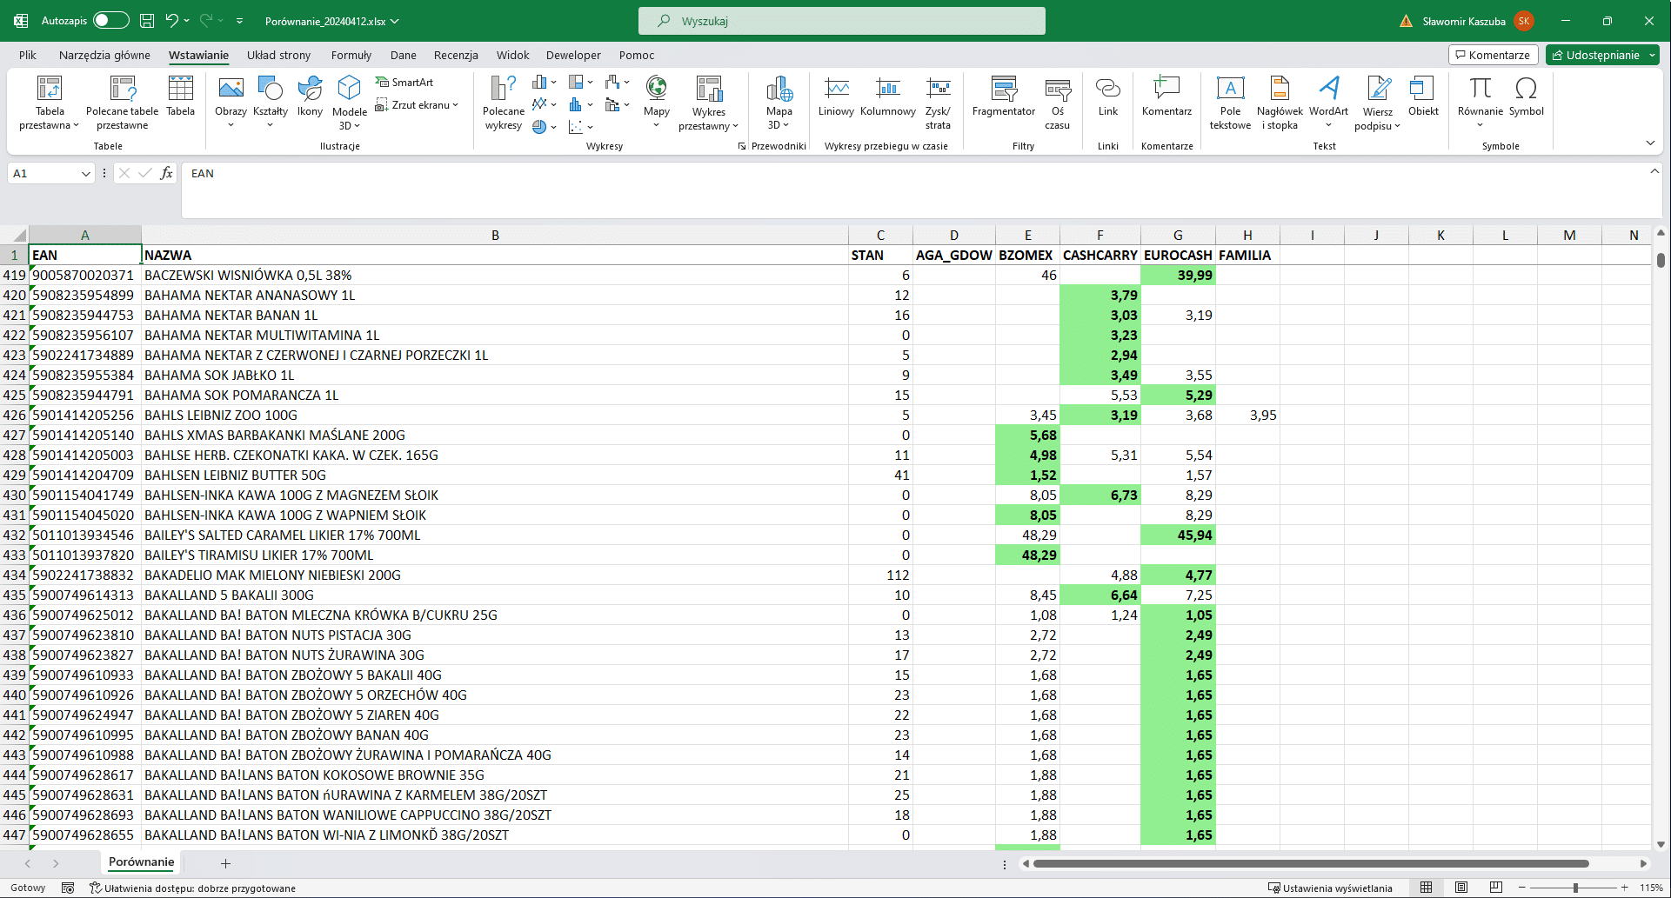The image size is (1671, 898).
Task: Switch to Dane tab
Action: tap(403, 55)
